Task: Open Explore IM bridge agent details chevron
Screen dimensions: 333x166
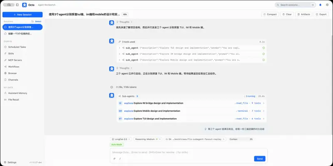Action: click(x=263, y=103)
